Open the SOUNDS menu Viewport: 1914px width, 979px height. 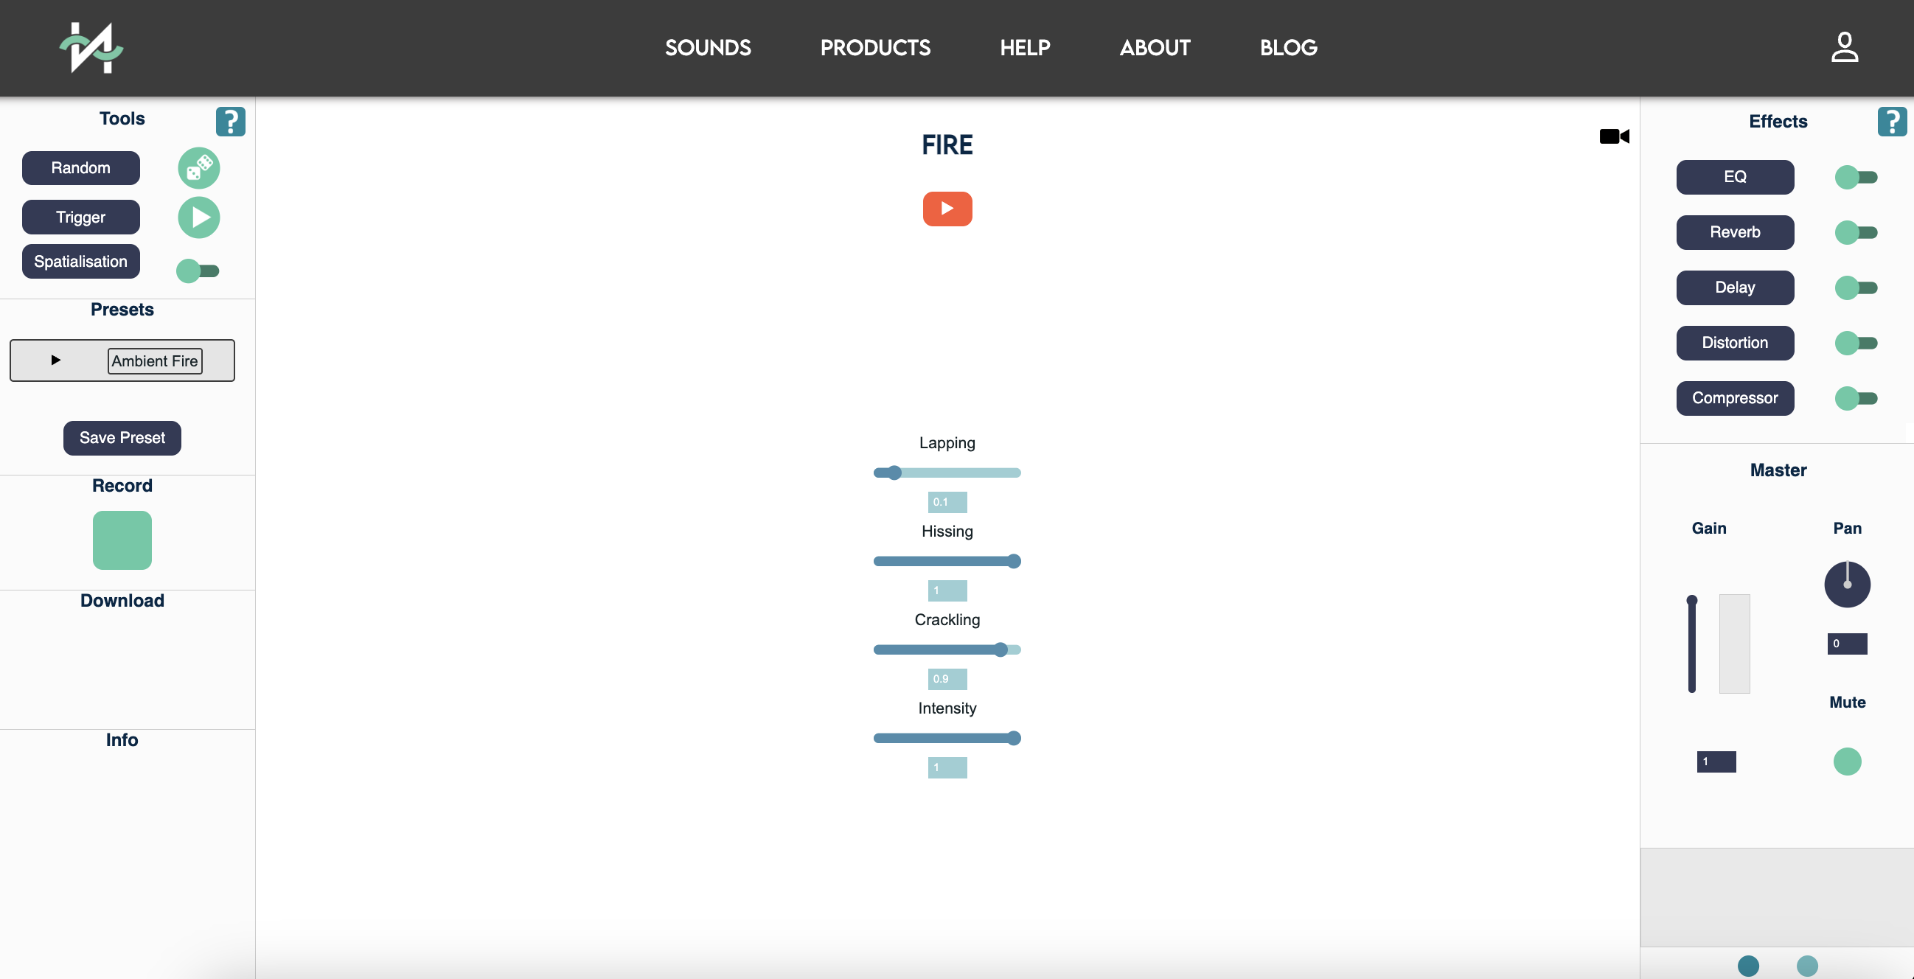point(707,47)
